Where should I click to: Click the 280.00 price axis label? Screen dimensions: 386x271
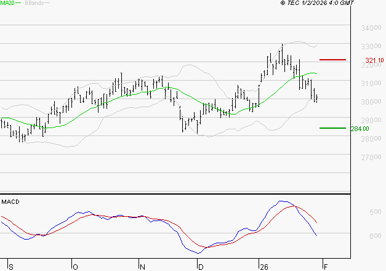tap(371, 139)
